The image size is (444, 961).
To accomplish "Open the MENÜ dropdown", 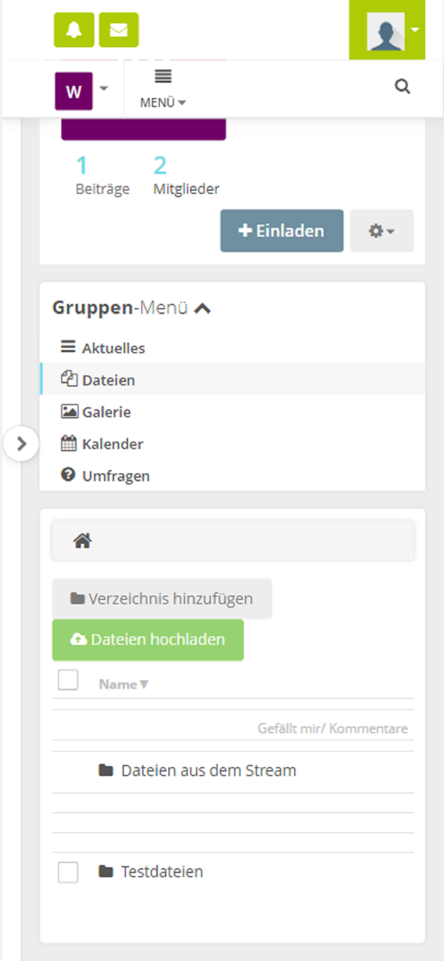I will pos(162,88).
